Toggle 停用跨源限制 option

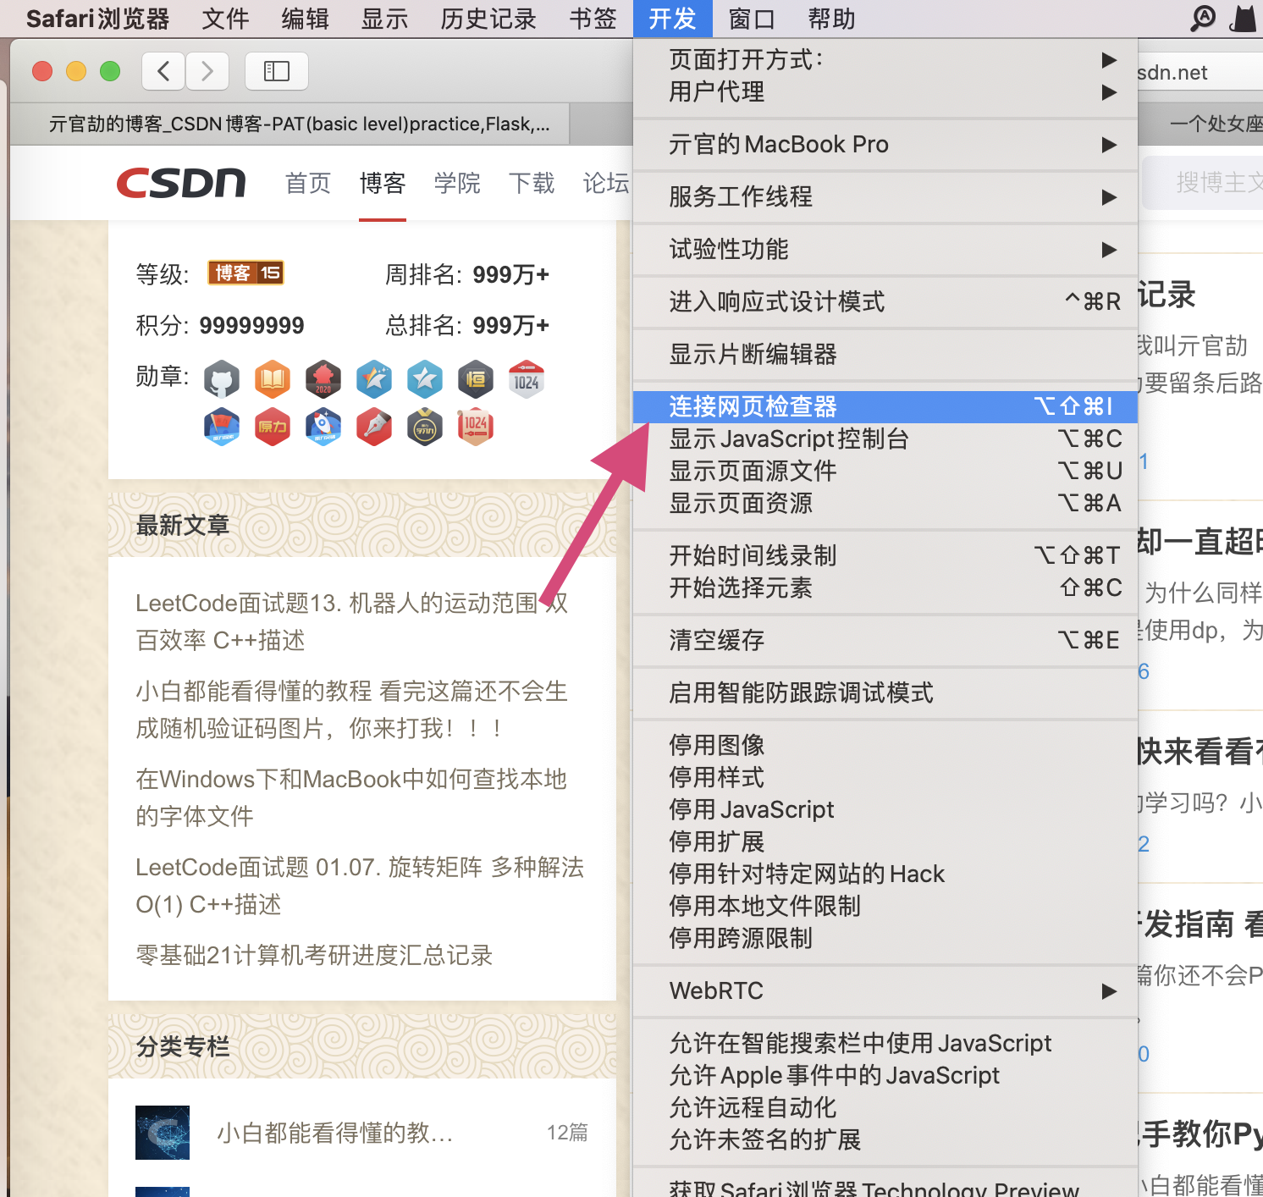885,938
